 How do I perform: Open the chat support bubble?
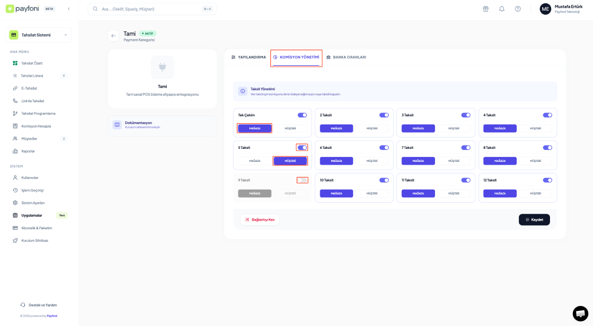click(x=580, y=314)
